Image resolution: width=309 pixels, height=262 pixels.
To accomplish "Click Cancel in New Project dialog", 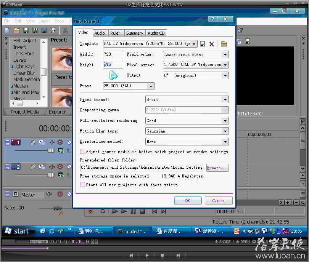I will click(219, 201).
